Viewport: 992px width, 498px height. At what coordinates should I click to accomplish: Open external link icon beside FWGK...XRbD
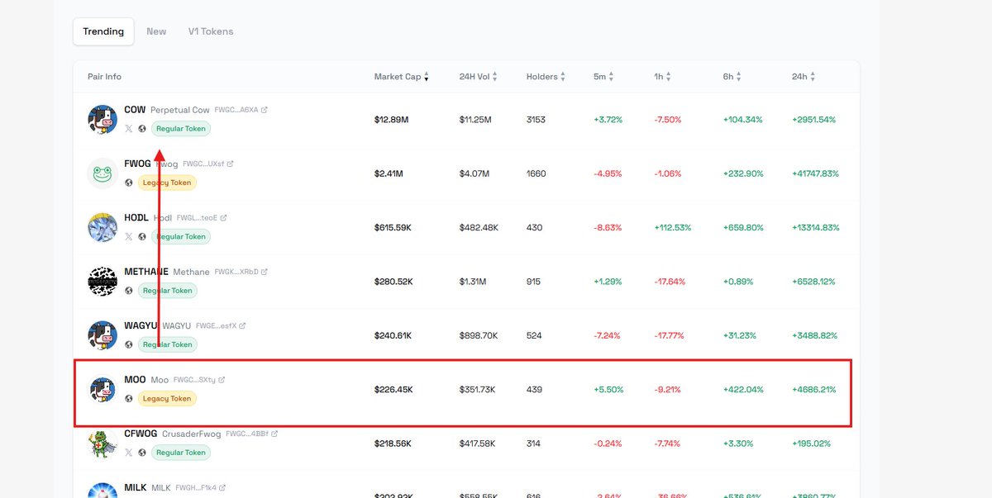tap(265, 272)
